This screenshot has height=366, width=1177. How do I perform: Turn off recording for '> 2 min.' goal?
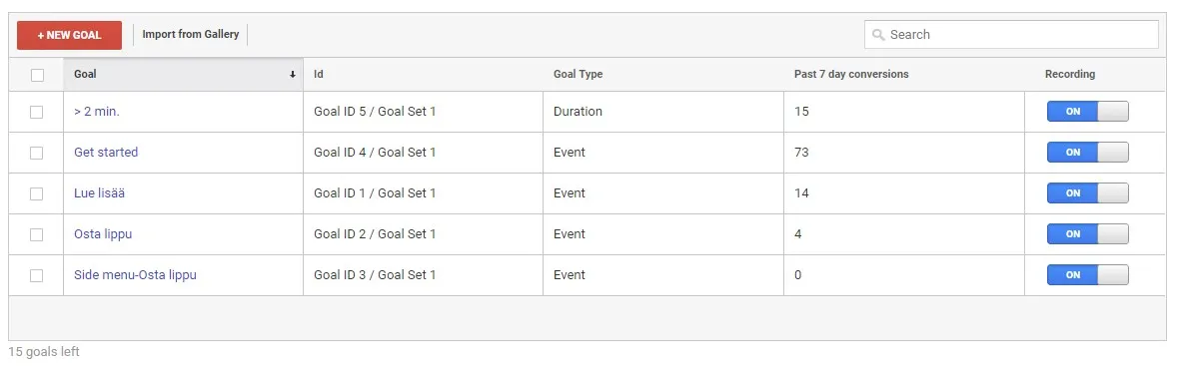(1088, 112)
